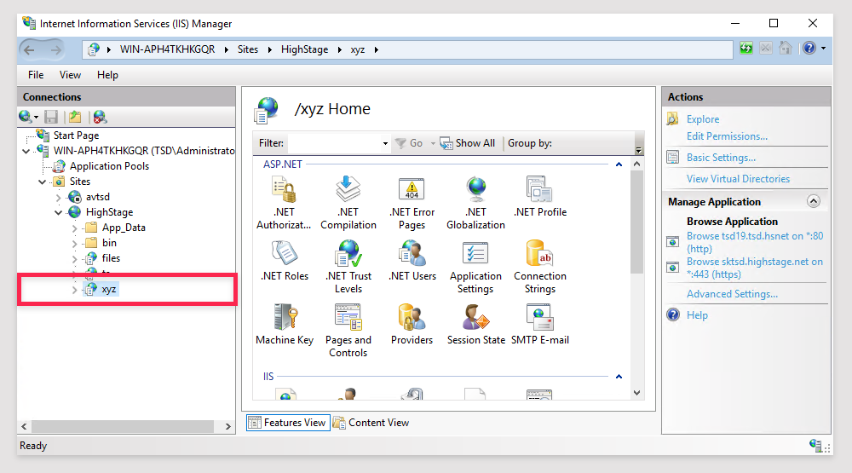Image resolution: width=852 pixels, height=473 pixels.
Task: Switch to Content View tab
Action: coord(371,423)
